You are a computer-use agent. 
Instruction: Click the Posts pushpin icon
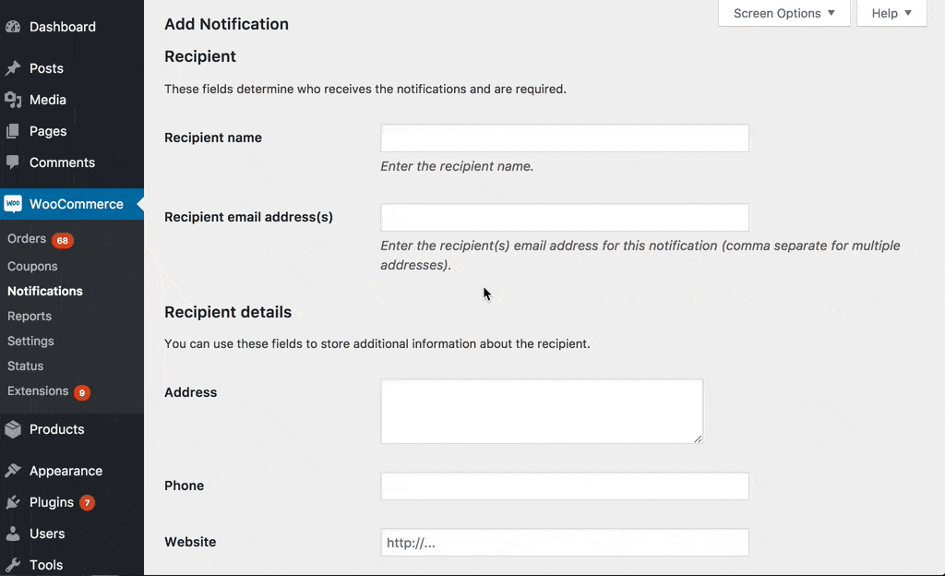[x=13, y=68]
